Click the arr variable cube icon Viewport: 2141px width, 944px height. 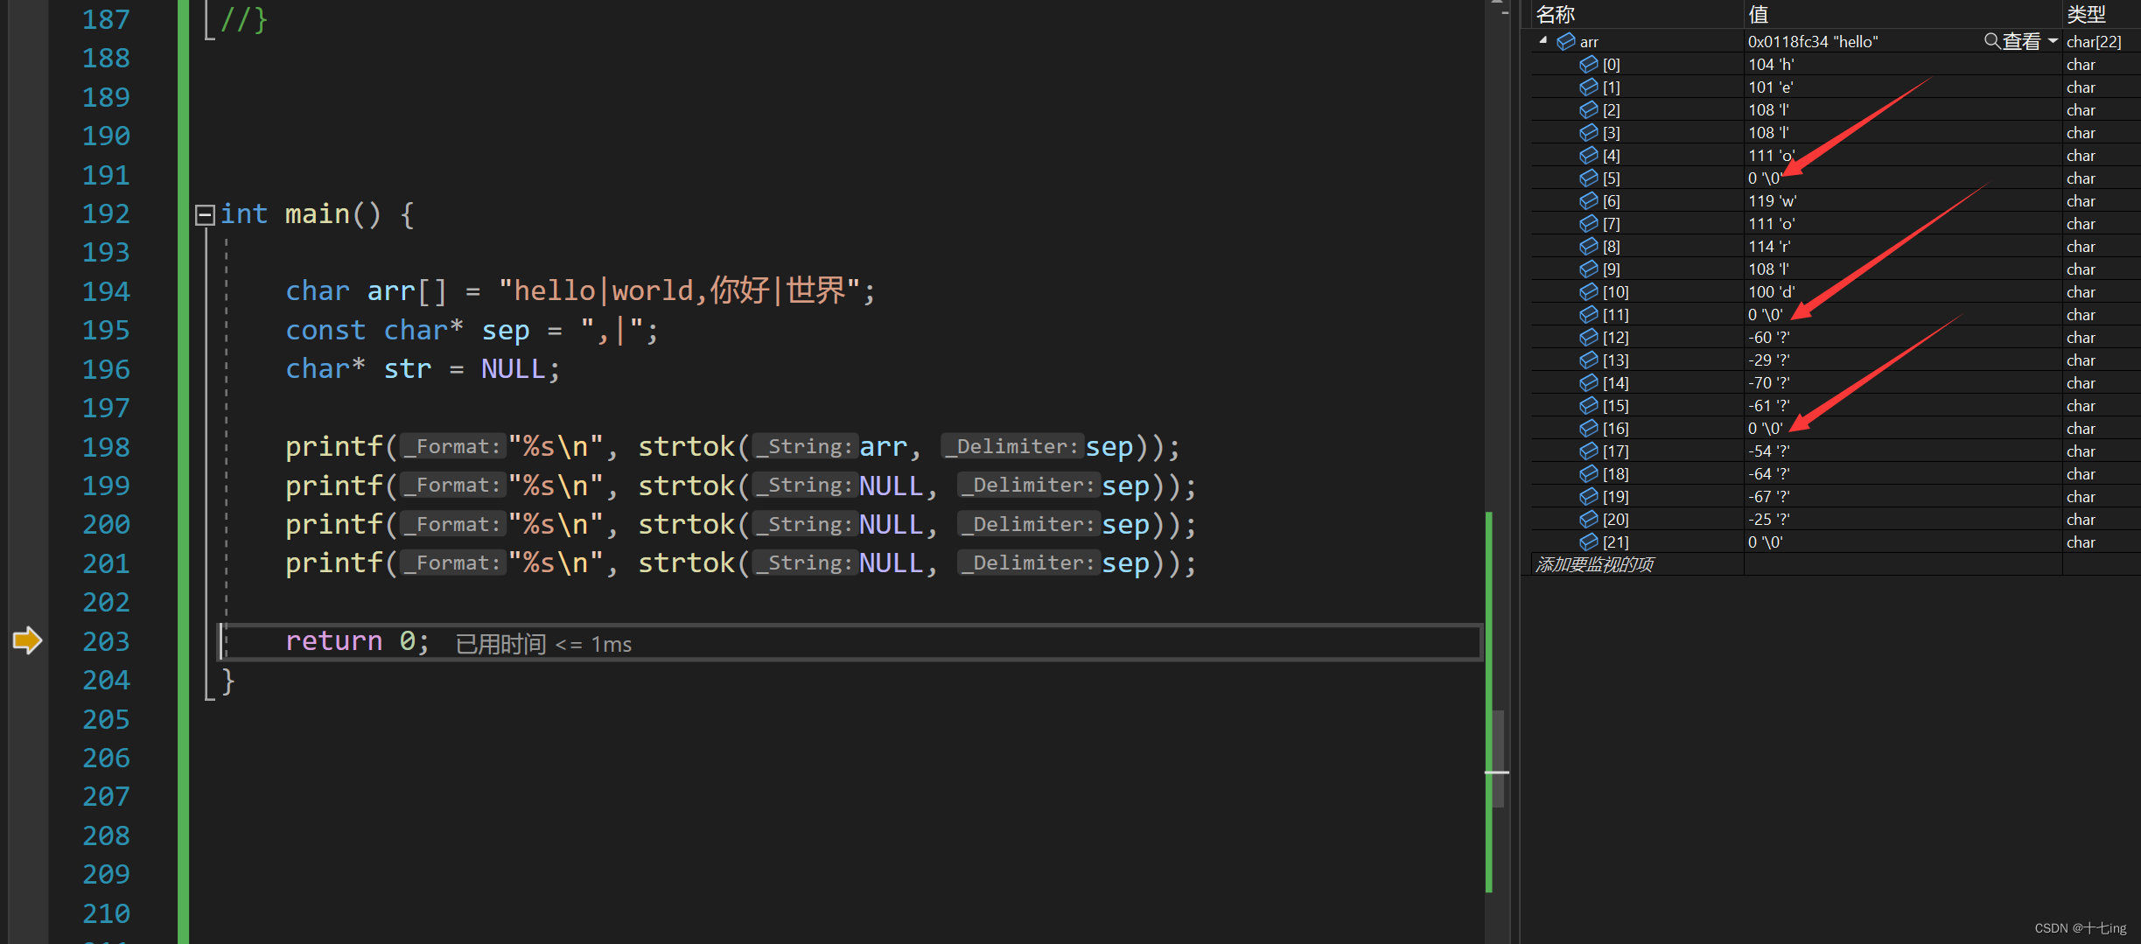click(1566, 41)
